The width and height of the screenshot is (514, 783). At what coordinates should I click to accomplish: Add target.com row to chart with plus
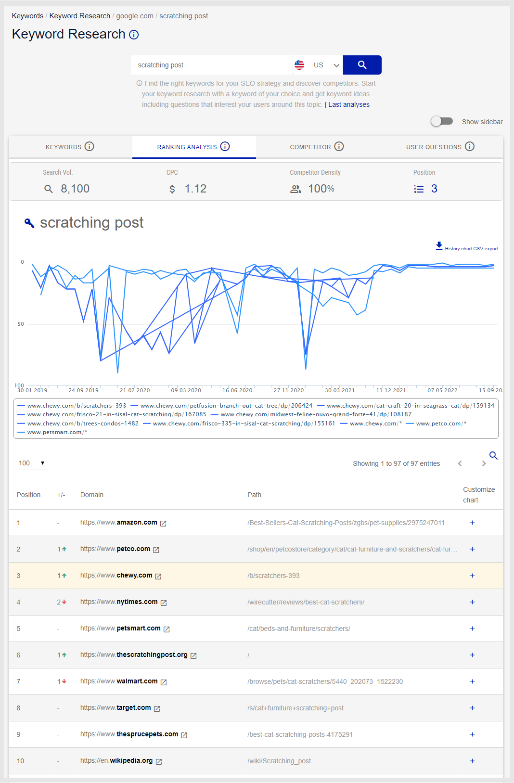[x=472, y=708]
